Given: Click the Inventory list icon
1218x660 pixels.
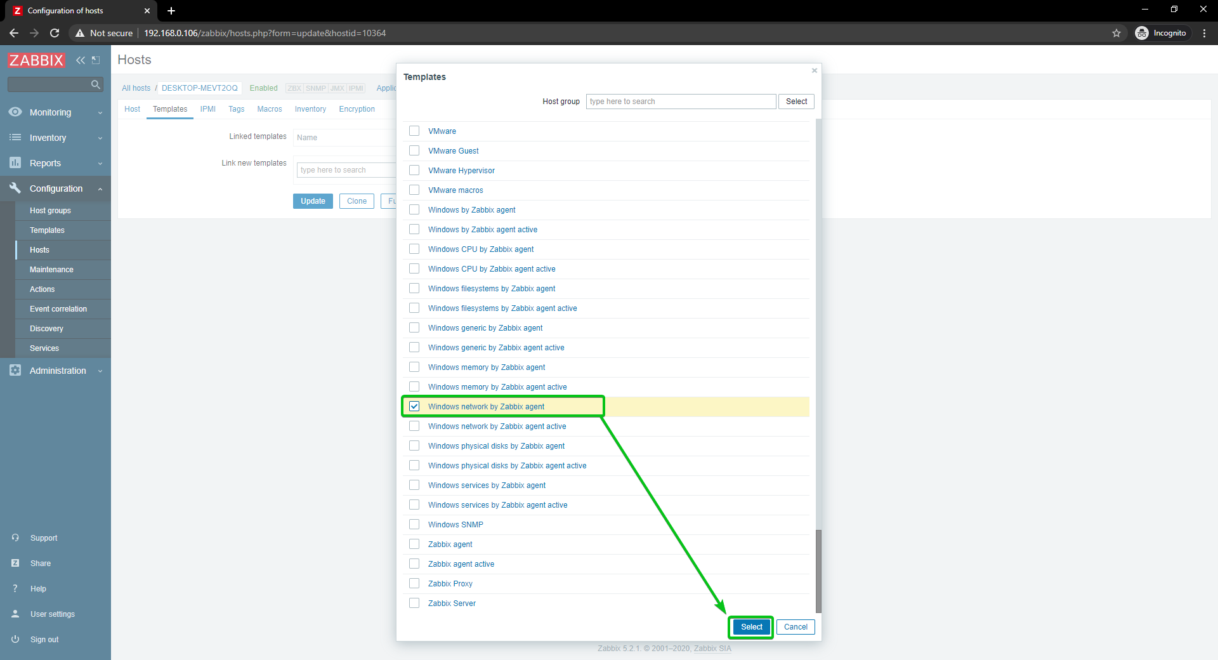Looking at the screenshot, I should (x=15, y=138).
